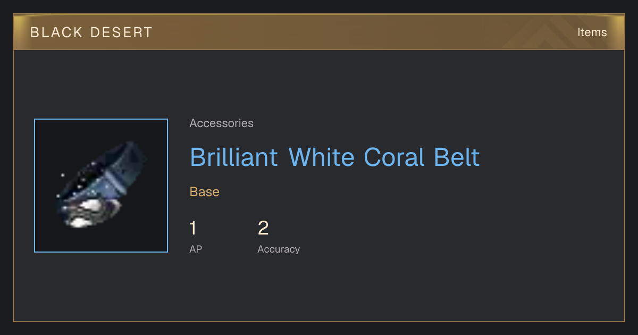Click the silver buckle on belt icon

(88, 212)
